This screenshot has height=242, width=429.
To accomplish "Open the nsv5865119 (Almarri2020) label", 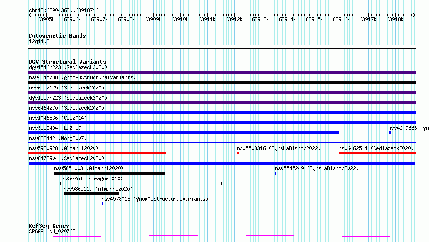I will coord(98,189).
